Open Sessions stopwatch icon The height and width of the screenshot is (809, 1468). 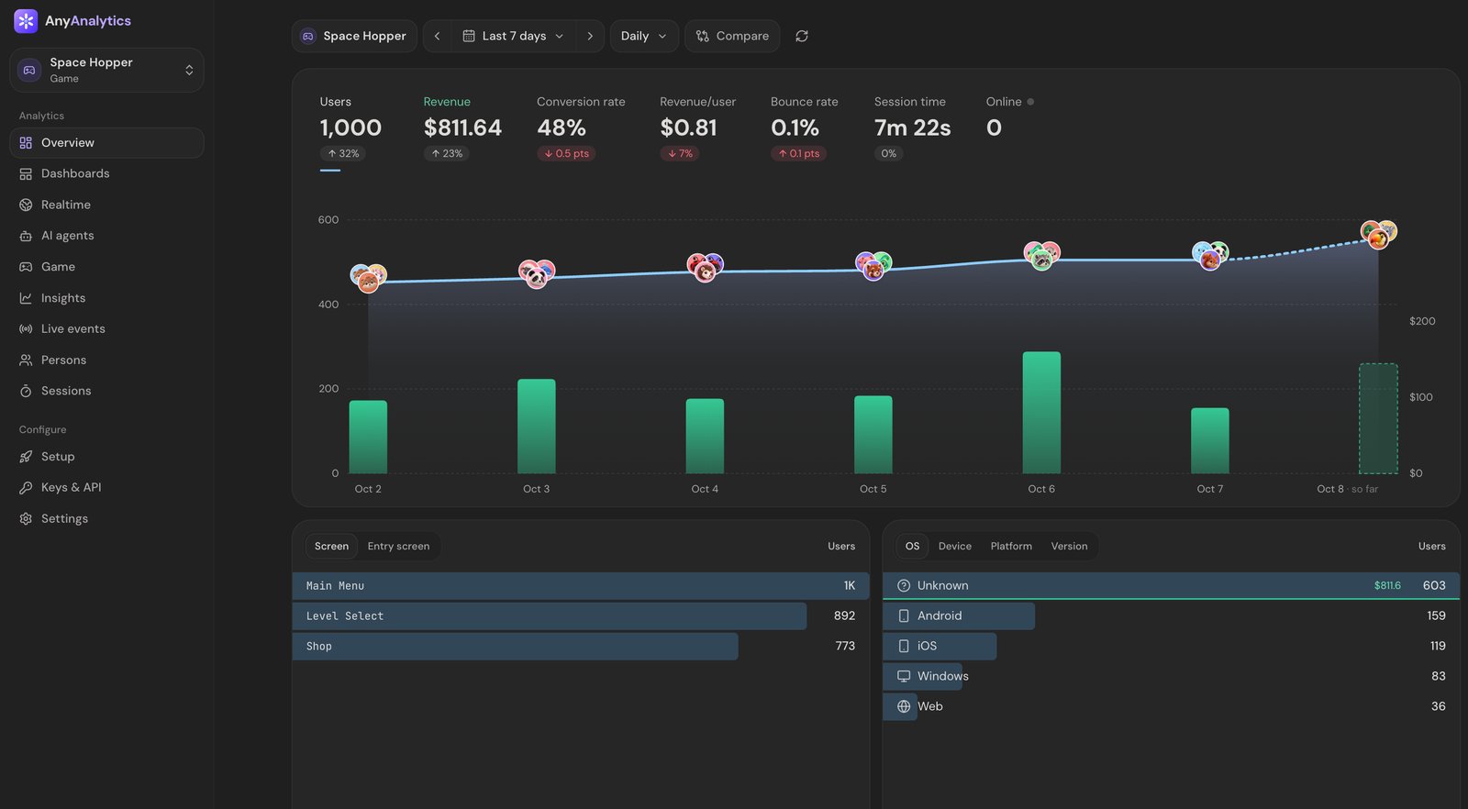pos(26,391)
